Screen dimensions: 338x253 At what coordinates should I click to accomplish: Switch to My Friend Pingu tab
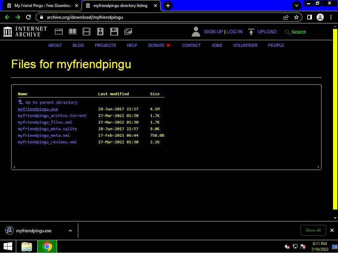tap(42, 6)
